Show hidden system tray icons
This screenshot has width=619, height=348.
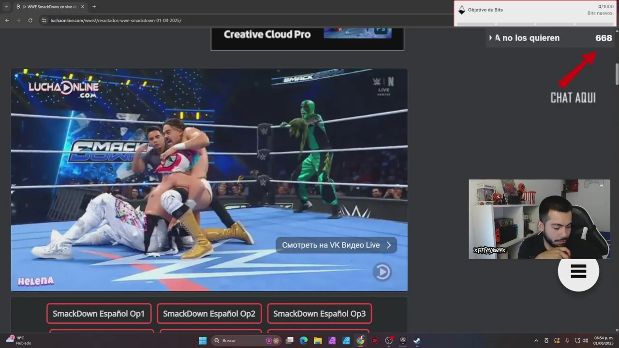pos(536,341)
